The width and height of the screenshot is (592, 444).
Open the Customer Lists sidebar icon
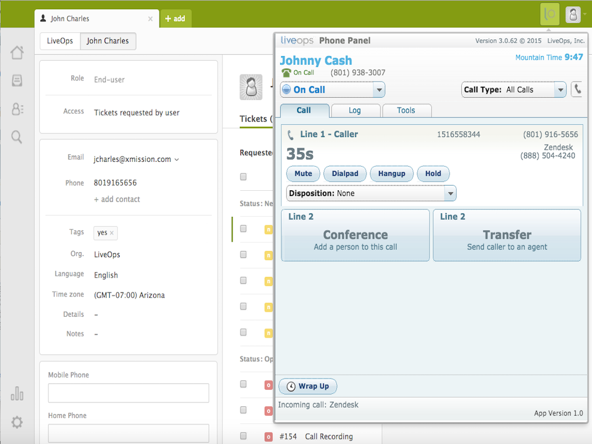click(x=17, y=109)
